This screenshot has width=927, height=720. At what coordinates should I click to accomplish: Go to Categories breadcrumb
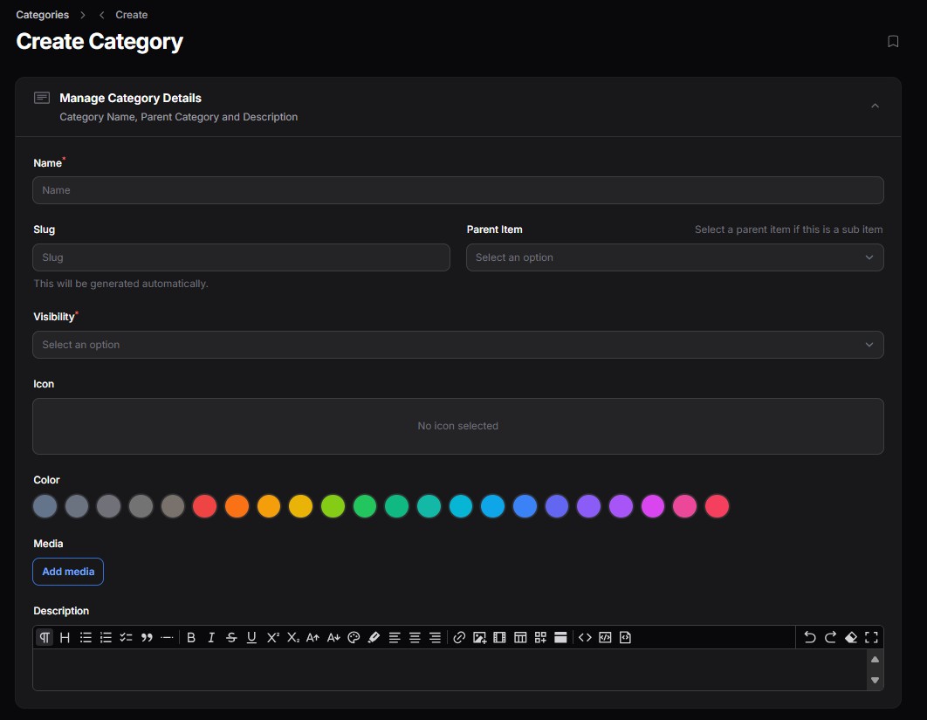pyautogui.click(x=43, y=15)
